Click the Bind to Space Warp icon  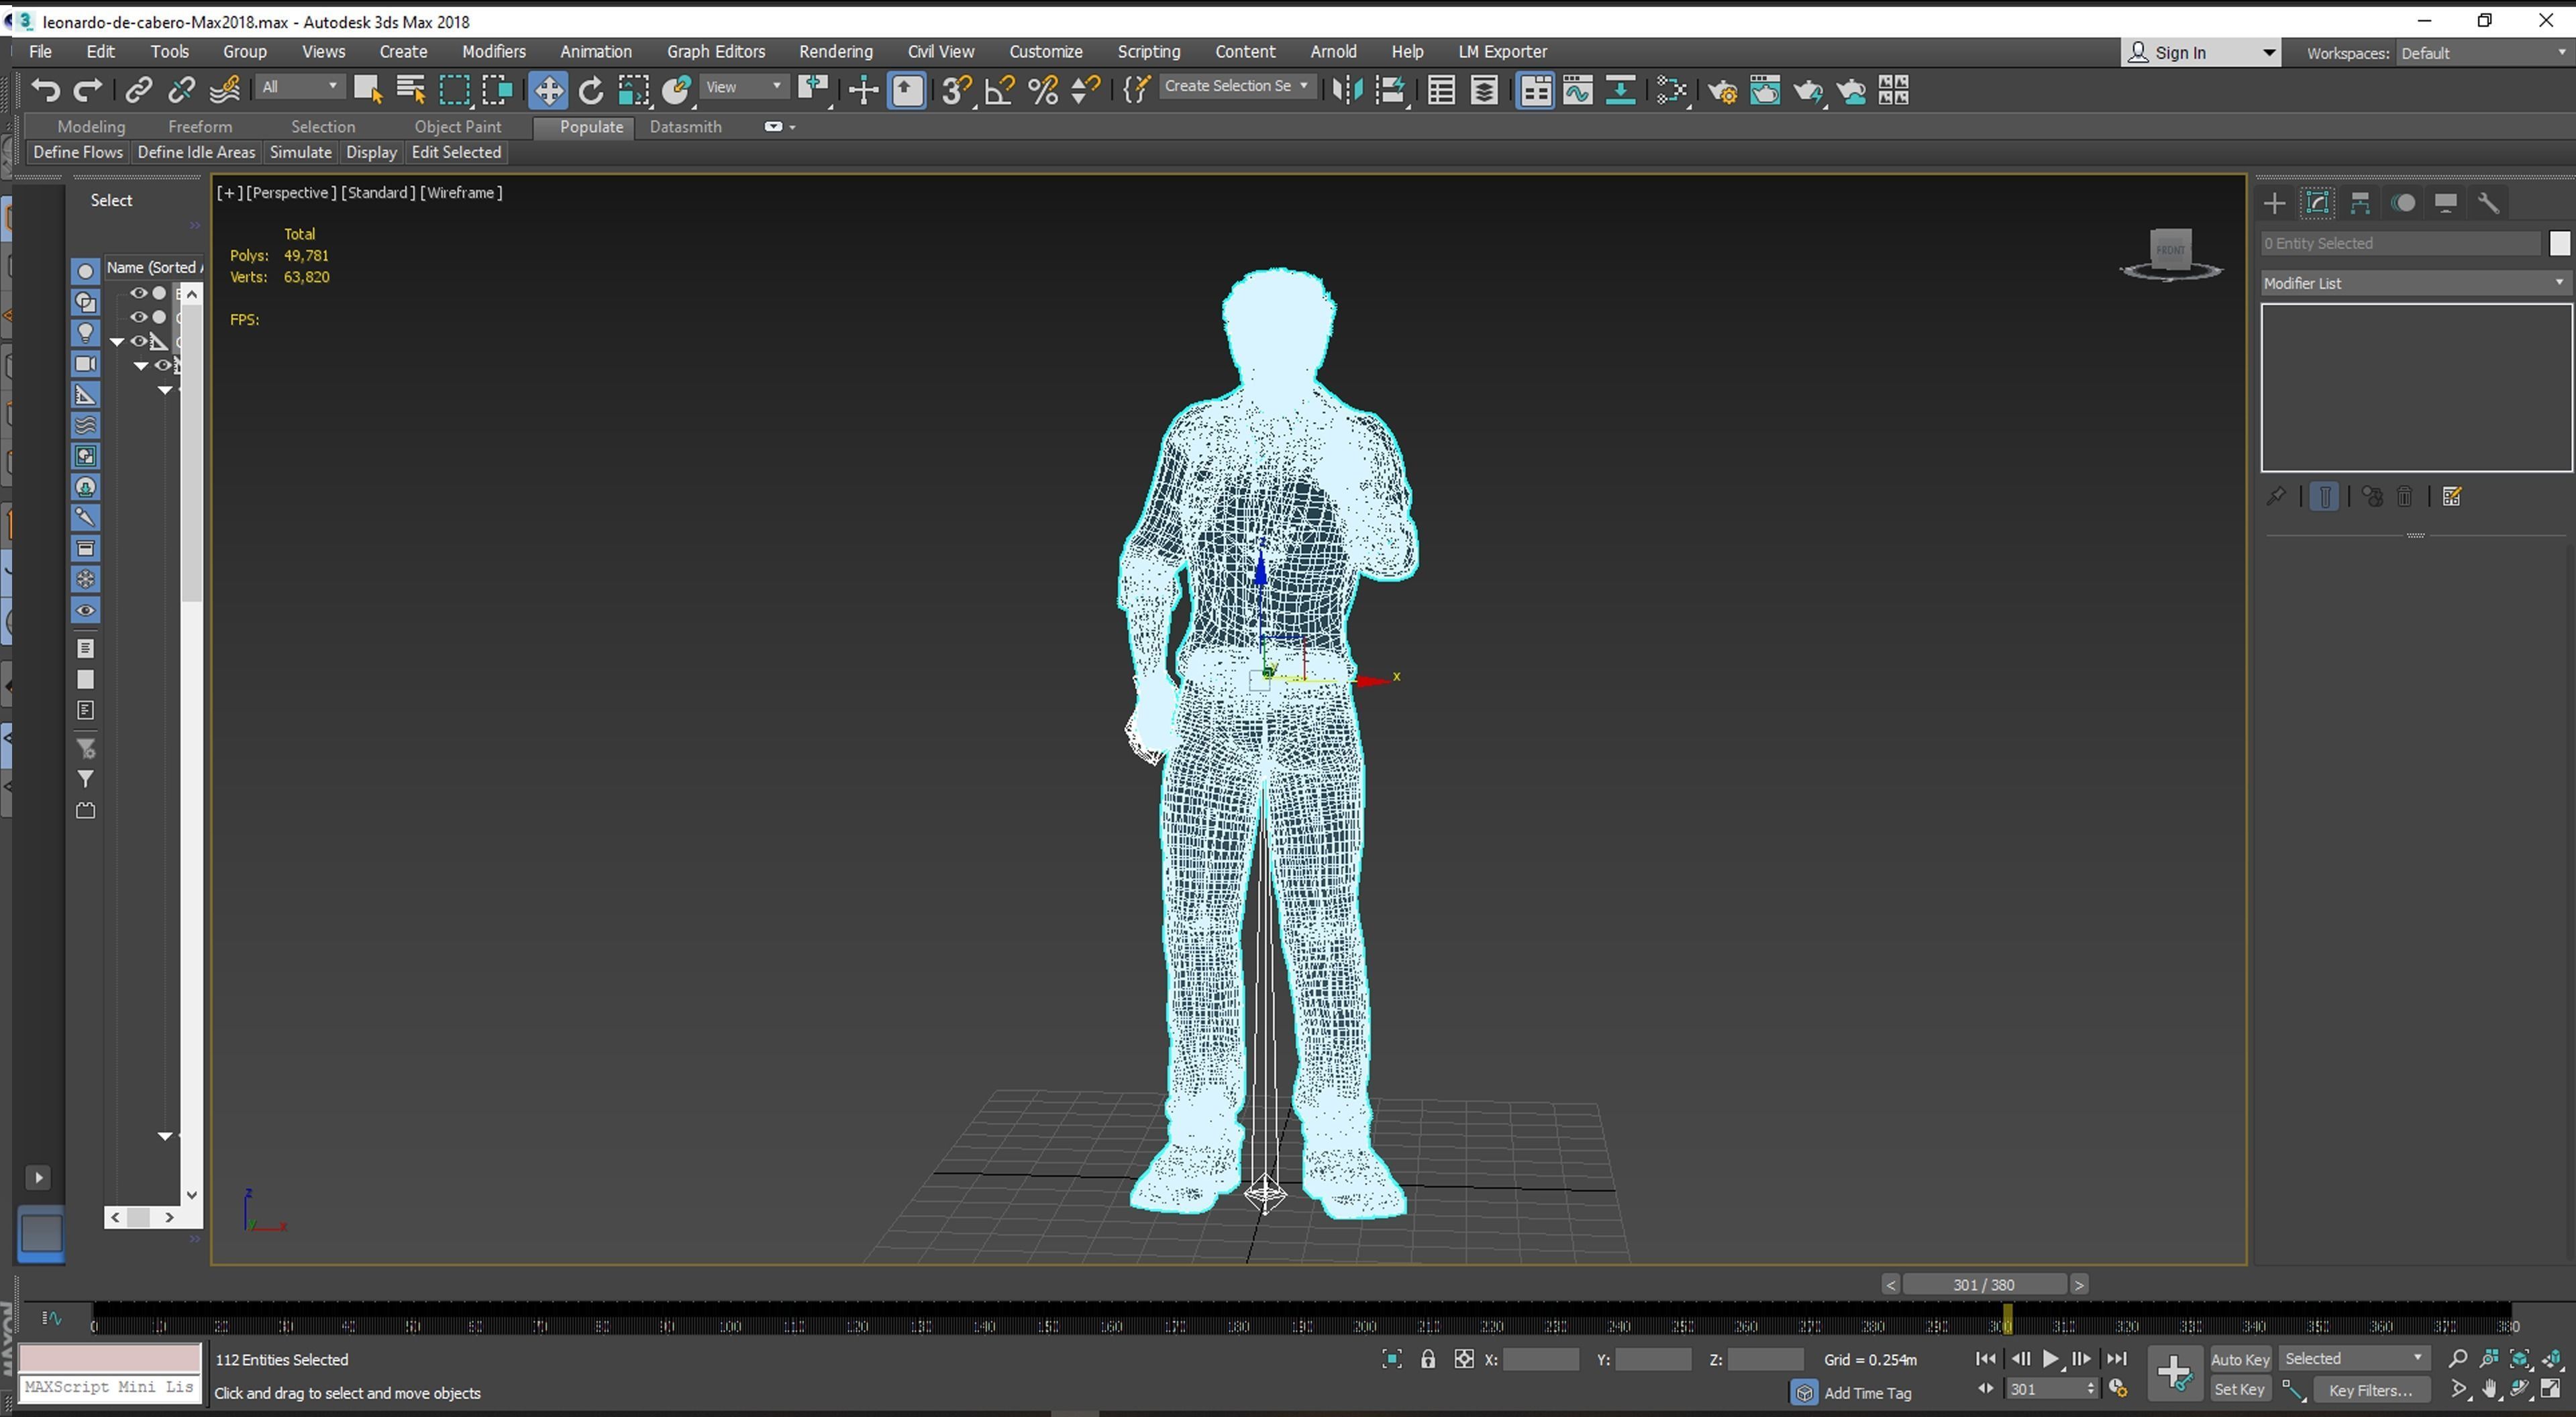pos(225,91)
